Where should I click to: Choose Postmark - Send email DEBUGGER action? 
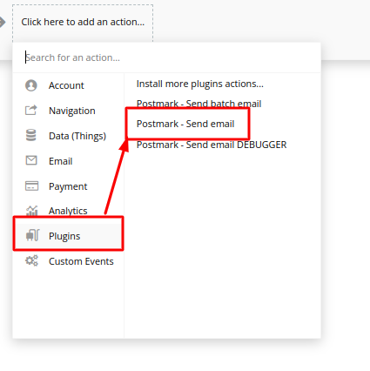coord(212,145)
